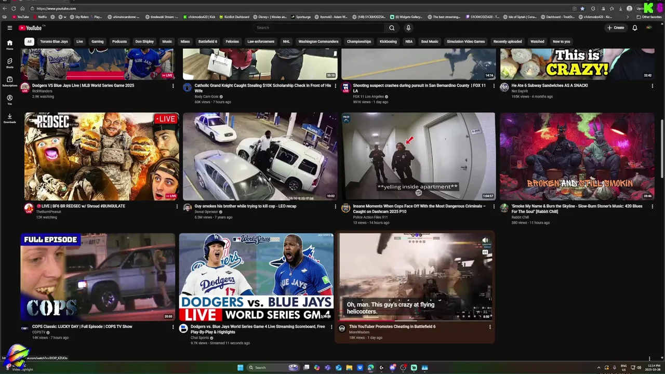Open Subscriptions in the sidebar
The image size is (665, 374).
[x=9, y=82]
